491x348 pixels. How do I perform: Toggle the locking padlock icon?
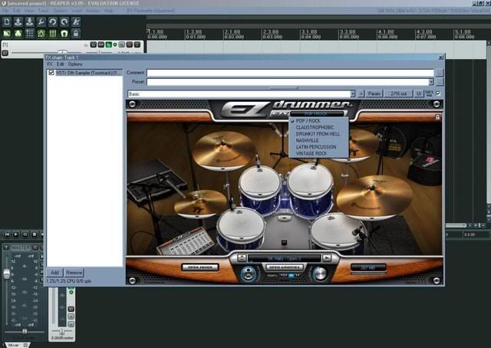coord(76,33)
